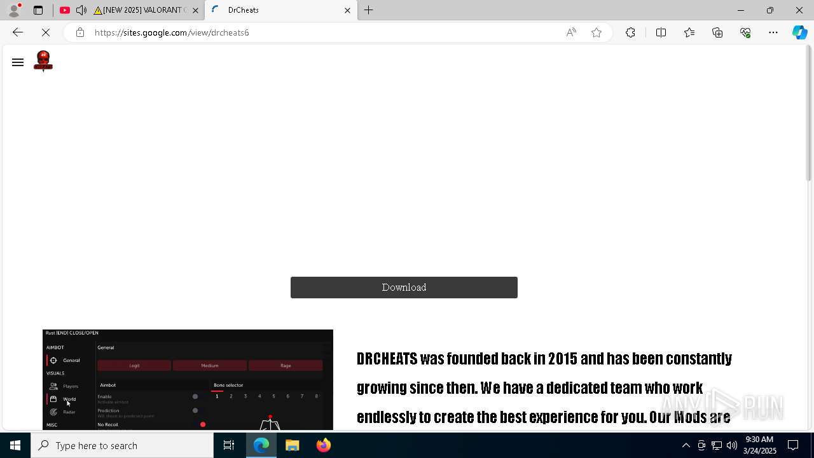Viewport: 814px width, 458px height.
Task: Click the DrCheats red skull logo
Action: coord(43,61)
